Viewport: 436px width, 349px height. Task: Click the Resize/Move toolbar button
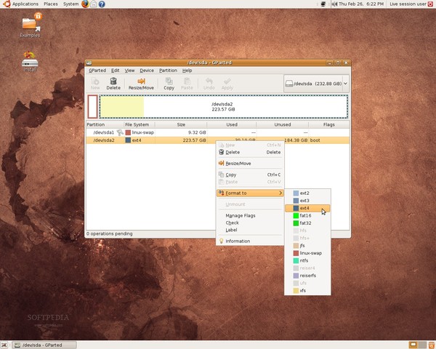[x=141, y=84]
